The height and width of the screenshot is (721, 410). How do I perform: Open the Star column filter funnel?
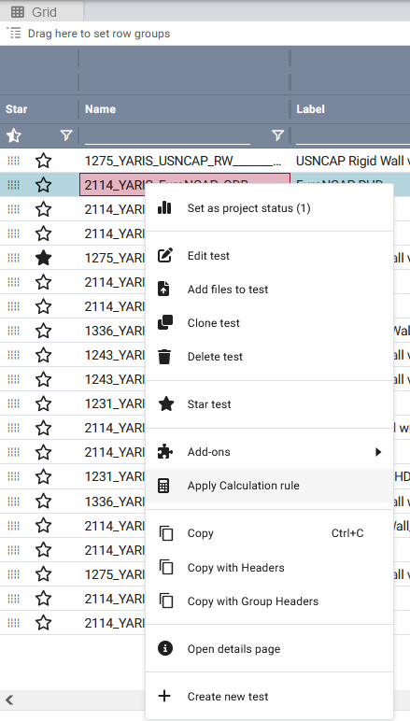pos(66,135)
